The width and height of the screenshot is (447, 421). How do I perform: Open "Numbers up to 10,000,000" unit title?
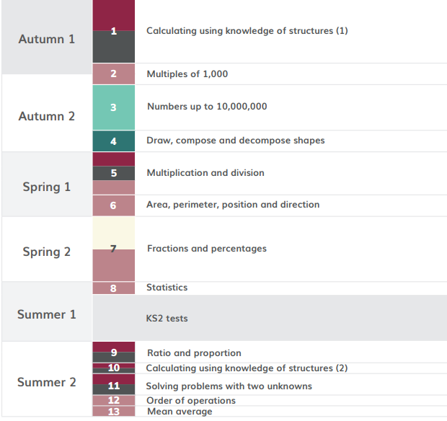coord(207,107)
